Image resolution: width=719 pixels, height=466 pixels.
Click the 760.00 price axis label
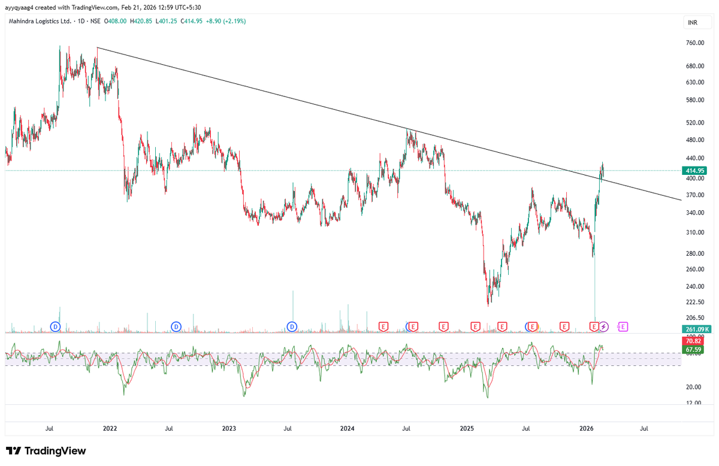[x=695, y=43]
